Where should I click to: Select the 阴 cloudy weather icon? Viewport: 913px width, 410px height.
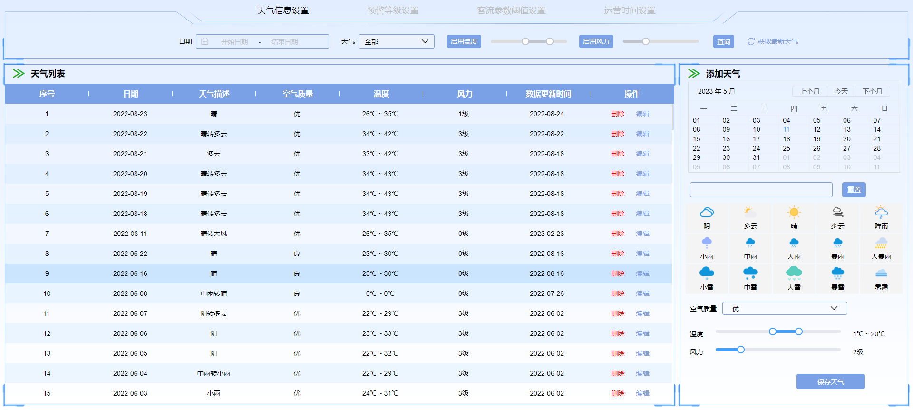point(707,212)
